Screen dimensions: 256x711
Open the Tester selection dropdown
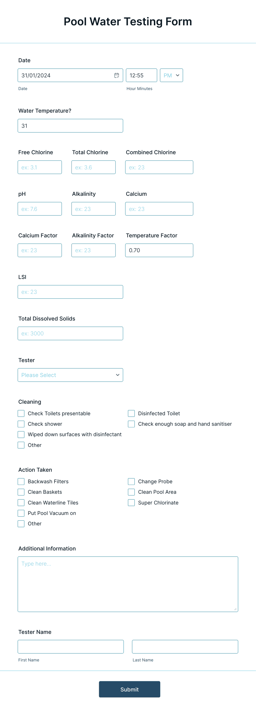click(x=70, y=375)
